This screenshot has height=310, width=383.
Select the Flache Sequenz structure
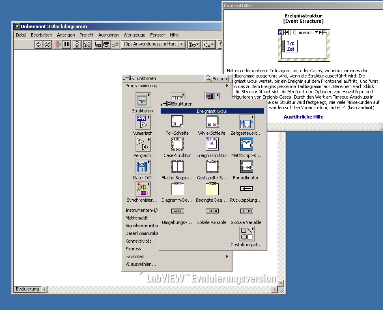click(x=178, y=167)
